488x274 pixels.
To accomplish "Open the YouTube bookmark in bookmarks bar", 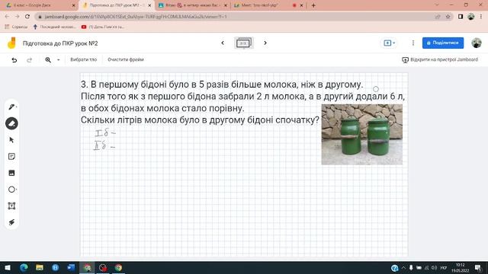I will coord(102,27).
